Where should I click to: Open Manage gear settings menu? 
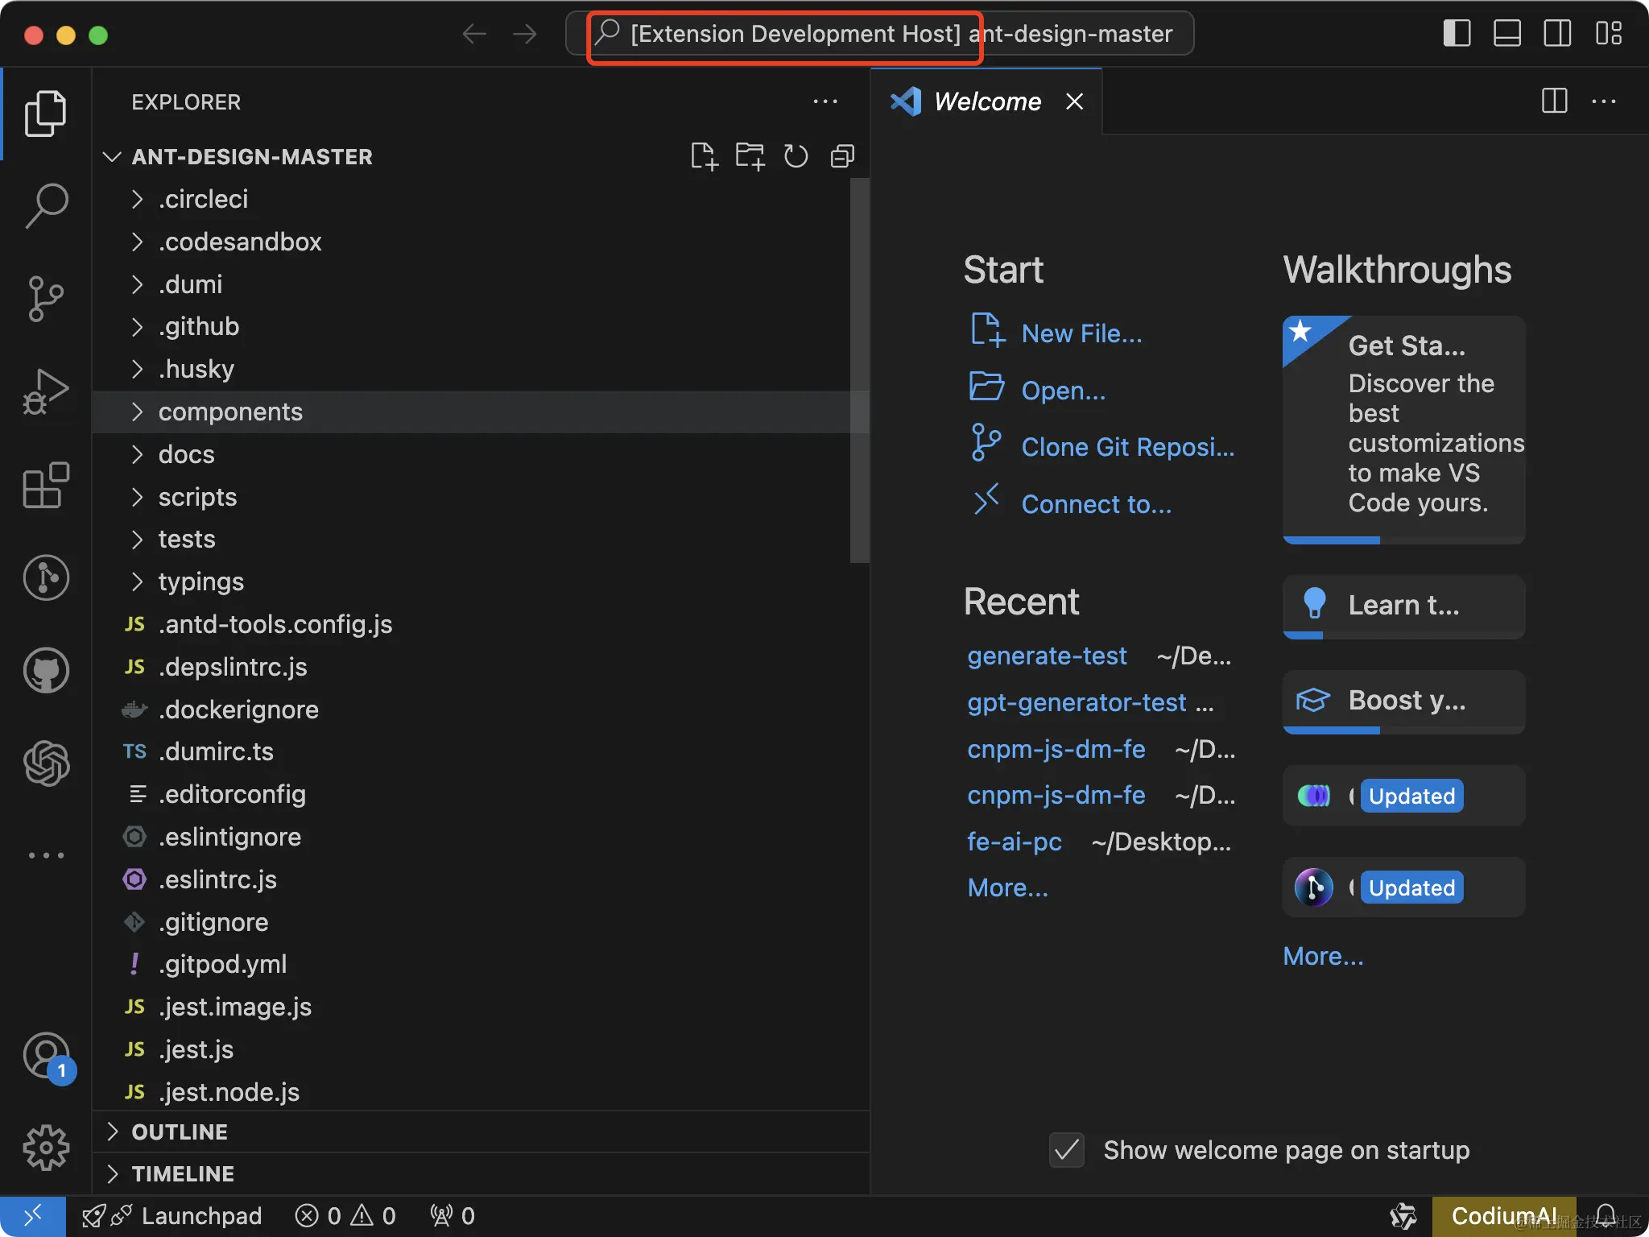point(46,1147)
